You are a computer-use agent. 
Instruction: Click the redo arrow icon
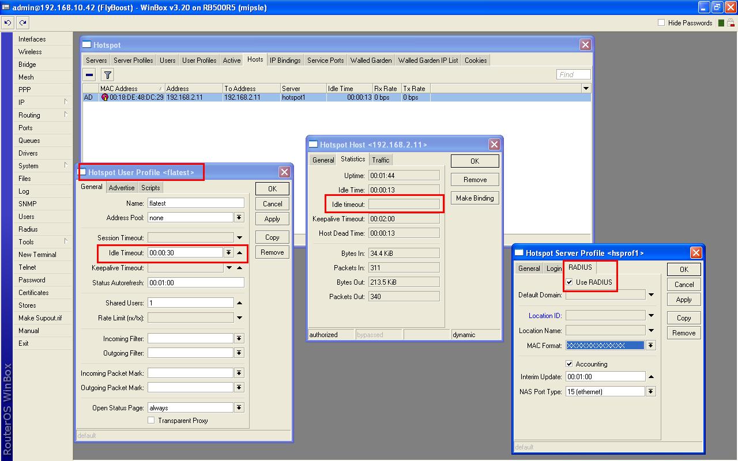tap(22, 23)
